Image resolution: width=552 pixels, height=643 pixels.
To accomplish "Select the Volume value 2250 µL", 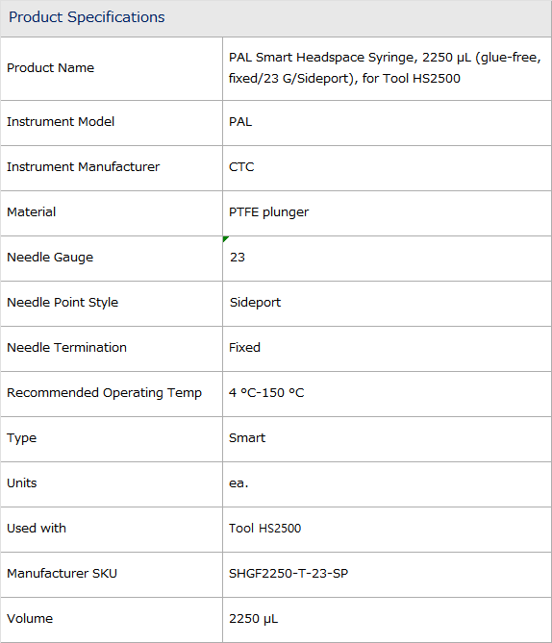I will pyautogui.click(x=253, y=619).
